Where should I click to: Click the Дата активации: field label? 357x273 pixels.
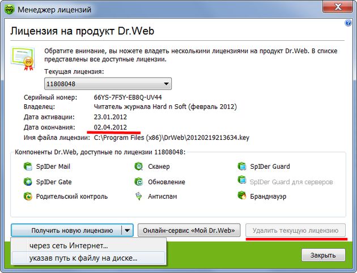[49, 117]
